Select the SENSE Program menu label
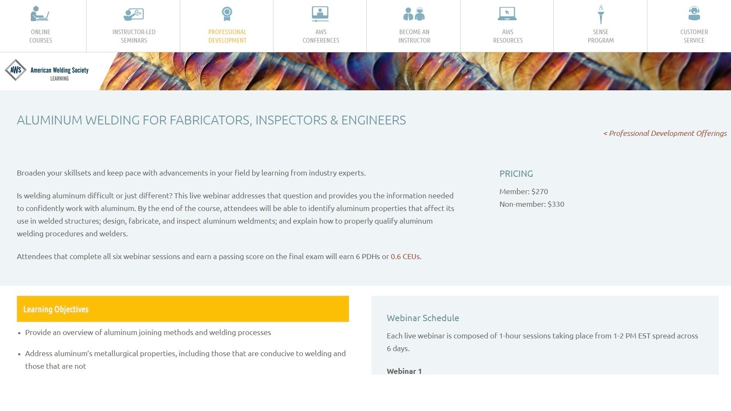731x411 pixels. [601, 36]
